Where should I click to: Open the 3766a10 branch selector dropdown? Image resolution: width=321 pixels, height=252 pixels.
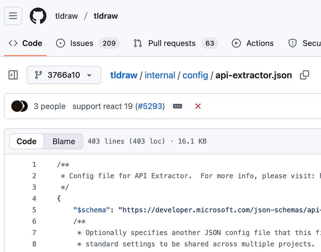tap(64, 75)
